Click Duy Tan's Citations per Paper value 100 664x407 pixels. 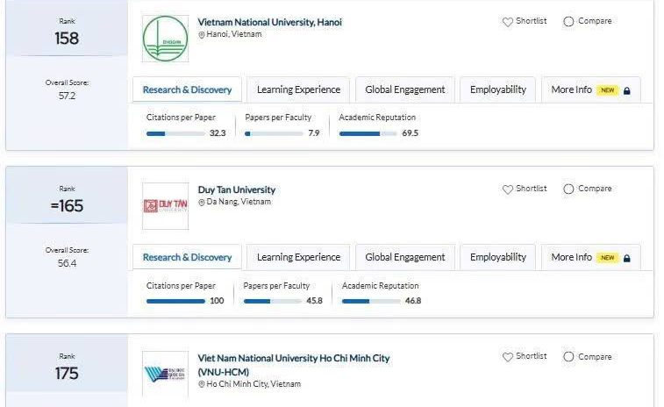click(217, 301)
